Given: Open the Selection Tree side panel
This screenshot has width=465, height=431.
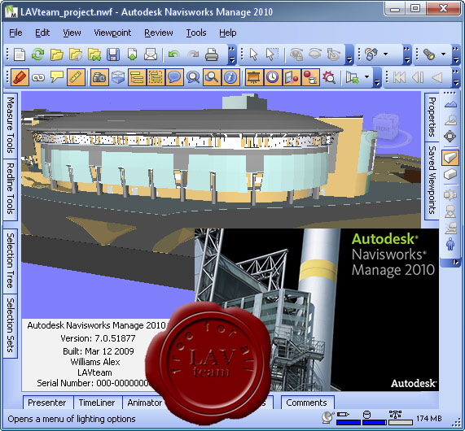Looking at the screenshot, I should click(11, 260).
